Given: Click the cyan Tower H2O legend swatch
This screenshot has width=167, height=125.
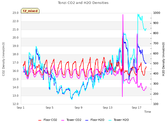Looking at the screenshot, I should point(110,120).
